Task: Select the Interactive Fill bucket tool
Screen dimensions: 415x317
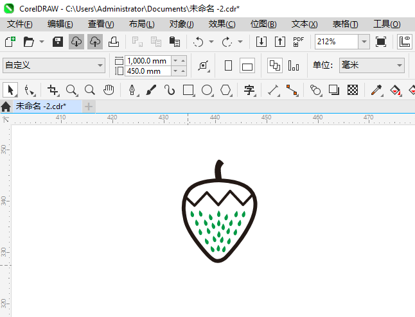Action: (x=396, y=90)
